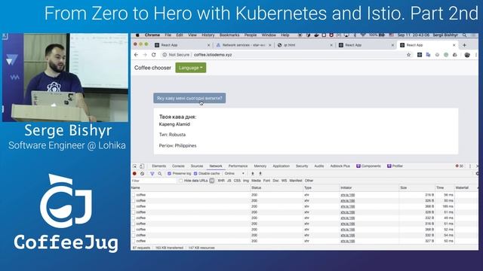483x271 pixels.
Task: Filter requests by Img type
Action: pos(246,181)
